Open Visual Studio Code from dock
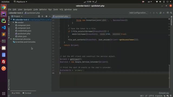This screenshot has height=97, width=173. click(x=4, y=27)
